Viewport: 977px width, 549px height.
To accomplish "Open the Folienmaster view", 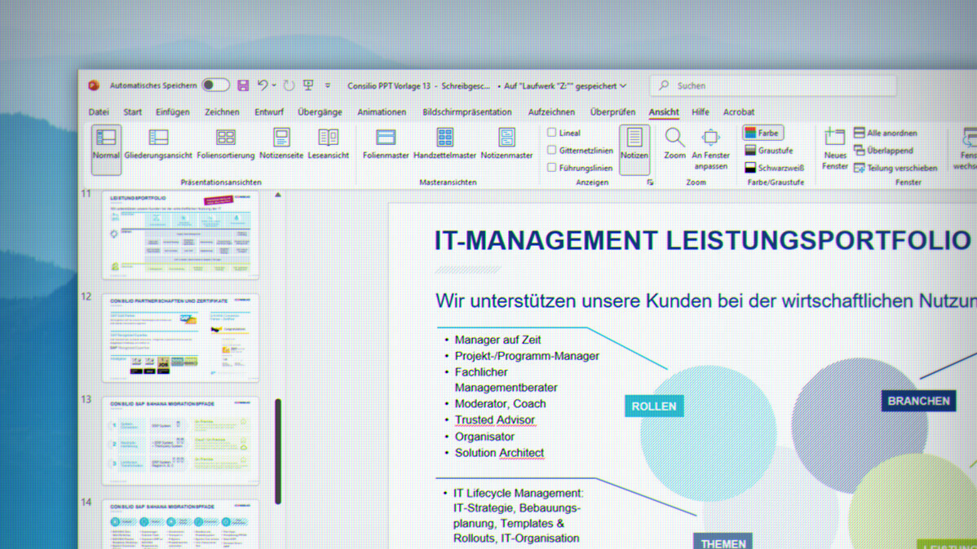I will coord(386,144).
